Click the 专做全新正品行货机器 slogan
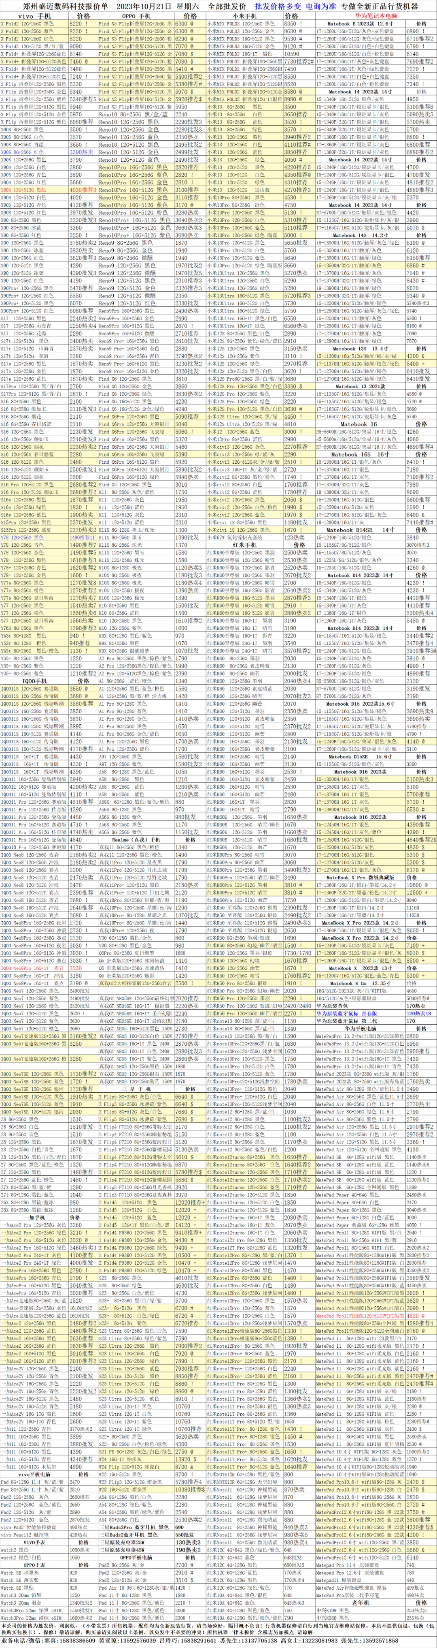The height and width of the screenshot is (1648, 437). coord(380,6)
